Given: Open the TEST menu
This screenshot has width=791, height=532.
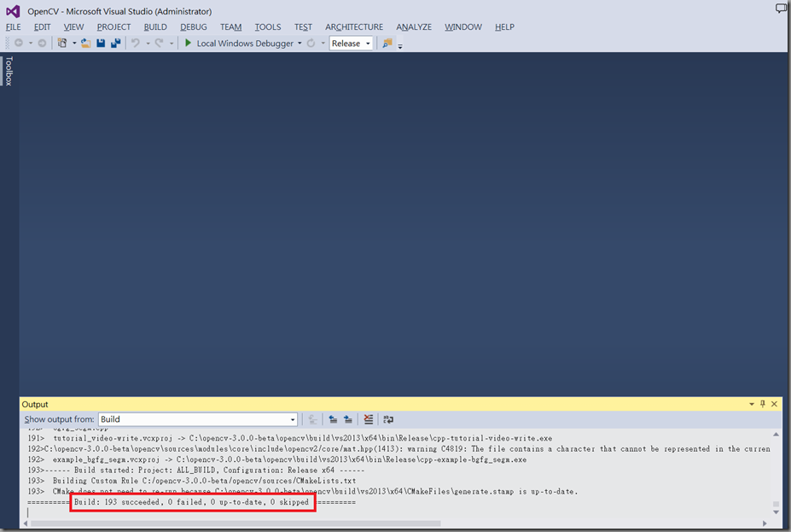Looking at the screenshot, I should [303, 26].
